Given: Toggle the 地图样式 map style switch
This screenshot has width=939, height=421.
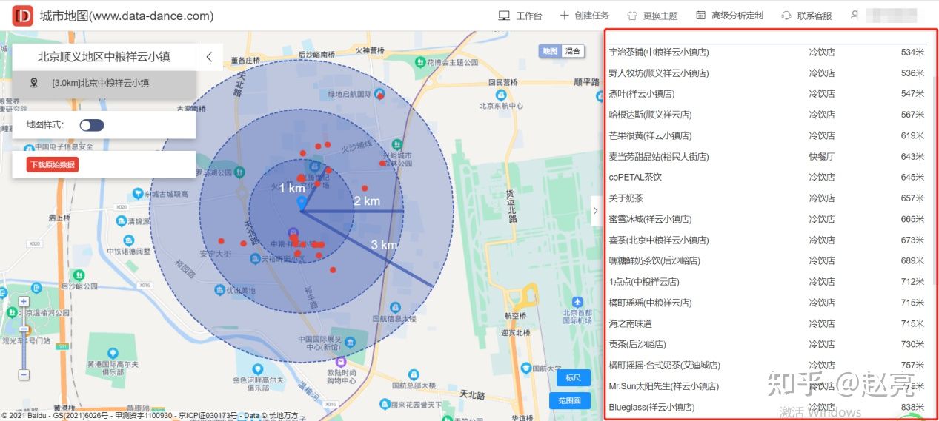Looking at the screenshot, I should click(92, 125).
